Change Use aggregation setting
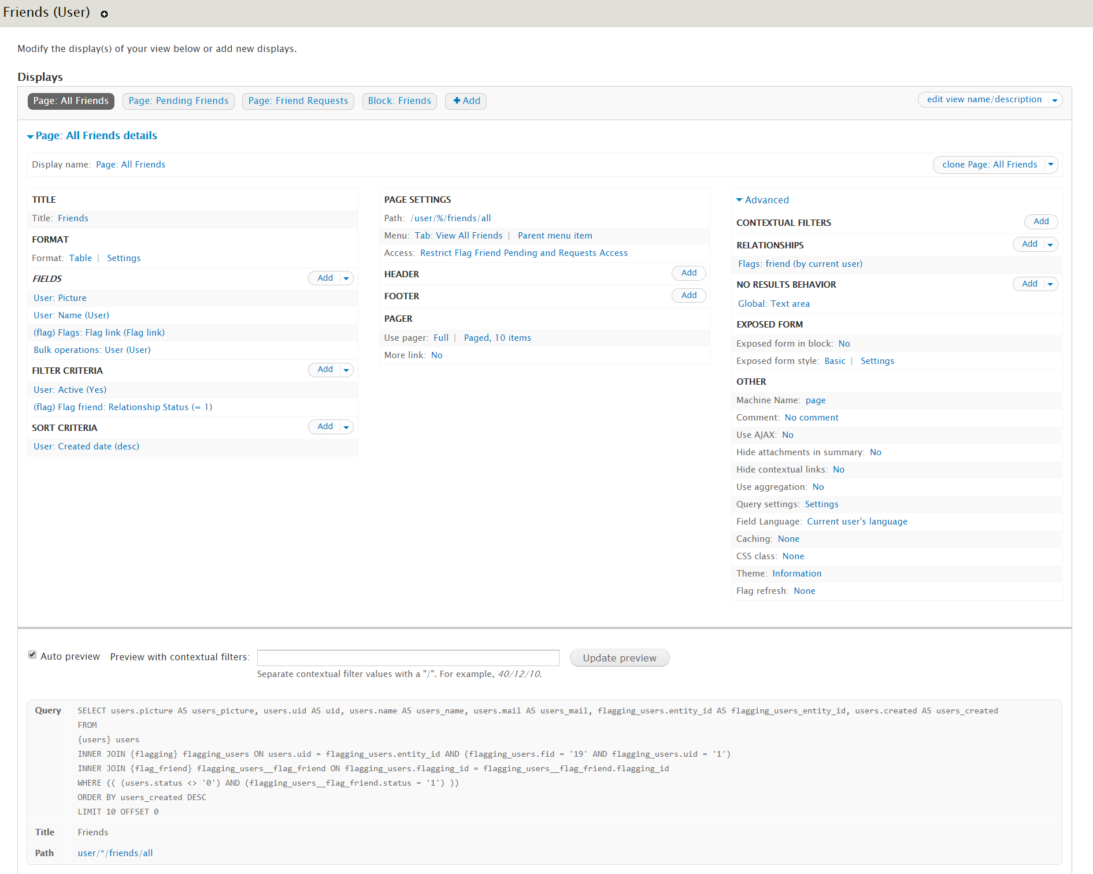The image size is (1093, 874). (x=818, y=487)
